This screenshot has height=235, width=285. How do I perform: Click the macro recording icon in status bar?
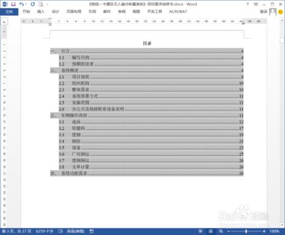tap(91, 231)
